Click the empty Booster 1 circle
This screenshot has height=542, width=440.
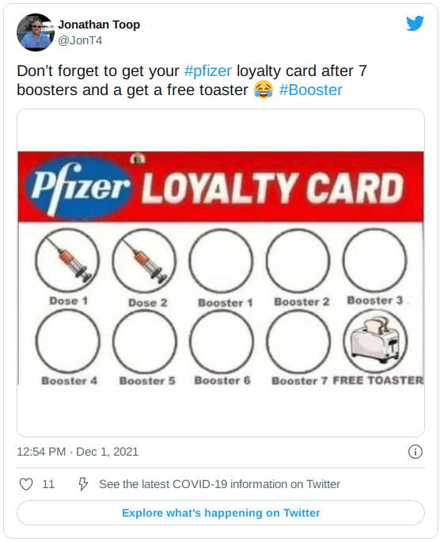coord(221,261)
